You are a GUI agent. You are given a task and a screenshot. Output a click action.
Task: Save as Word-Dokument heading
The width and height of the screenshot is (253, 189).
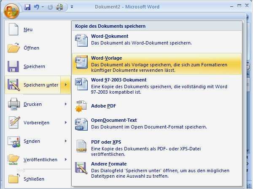click(x=110, y=36)
